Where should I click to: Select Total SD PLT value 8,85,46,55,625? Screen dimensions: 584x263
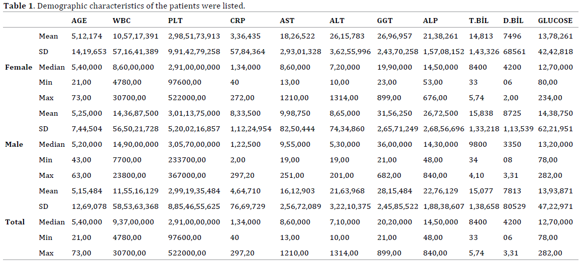[x=194, y=206]
